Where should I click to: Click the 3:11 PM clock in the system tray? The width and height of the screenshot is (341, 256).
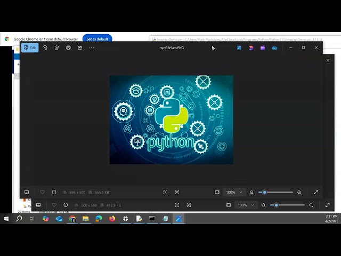[x=331, y=217]
